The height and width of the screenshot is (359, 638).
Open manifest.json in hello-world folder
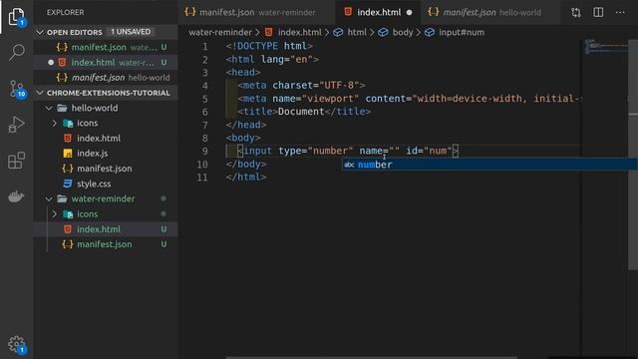click(x=106, y=169)
